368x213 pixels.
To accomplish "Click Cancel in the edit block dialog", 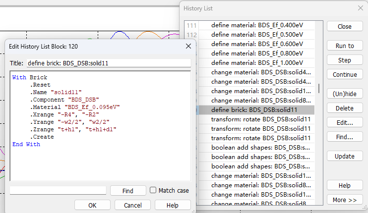I will click(132, 205).
